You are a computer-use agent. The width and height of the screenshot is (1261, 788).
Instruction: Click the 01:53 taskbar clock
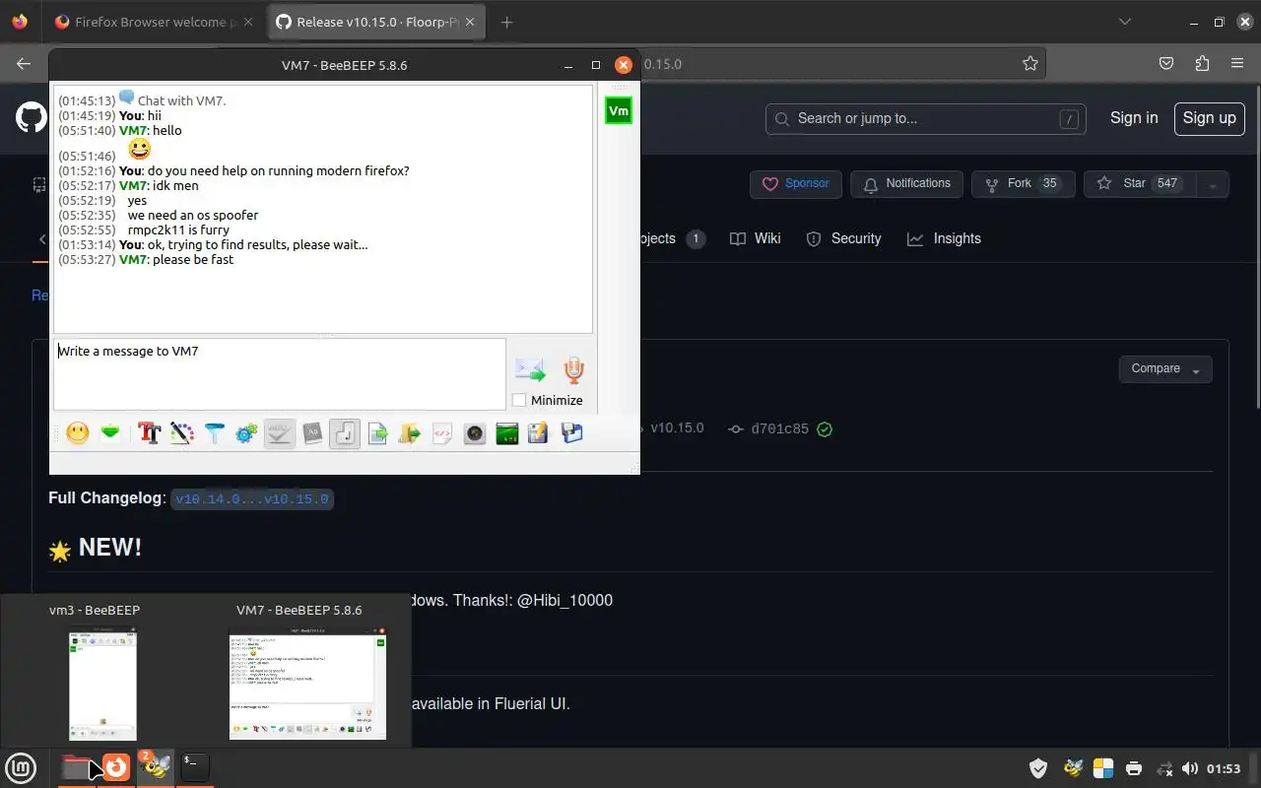click(x=1224, y=768)
